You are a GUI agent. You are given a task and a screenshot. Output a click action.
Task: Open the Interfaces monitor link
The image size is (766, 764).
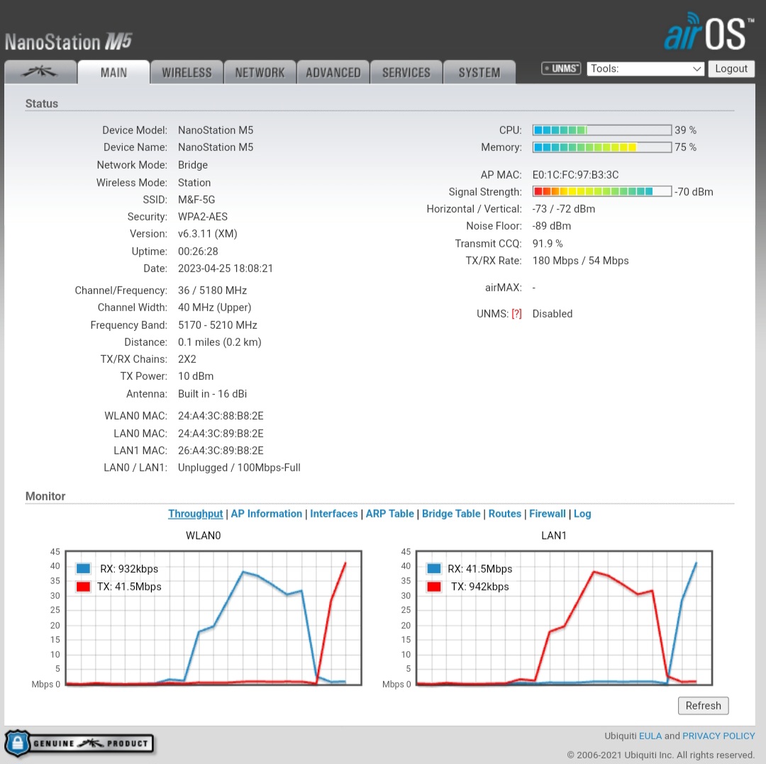(x=333, y=514)
